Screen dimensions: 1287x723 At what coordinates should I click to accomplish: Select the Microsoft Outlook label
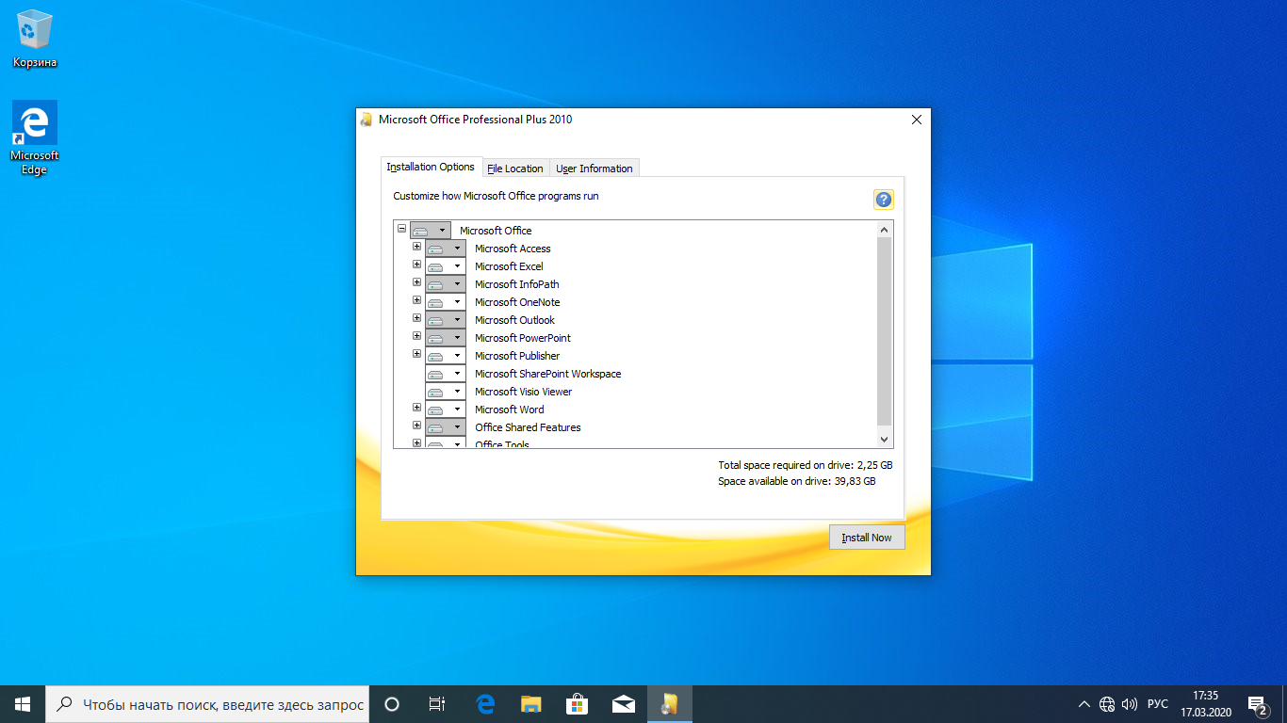click(x=514, y=320)
